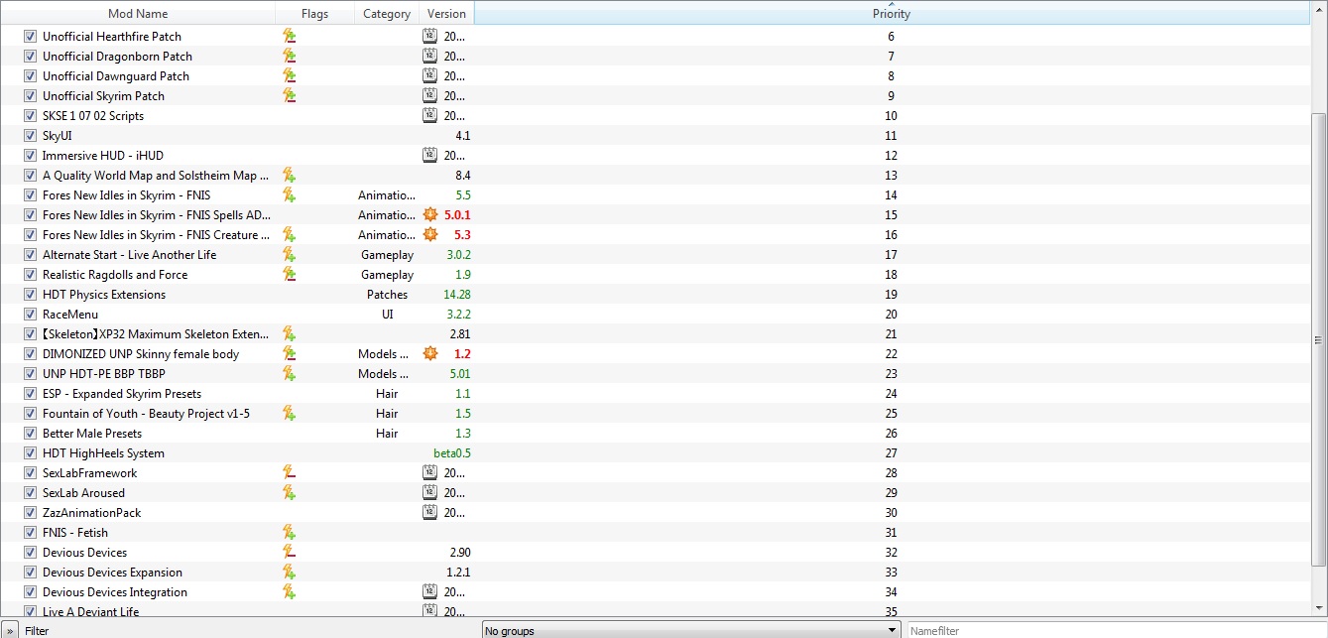Click calendar version icon for SexLab Aroused
Image resolution: width=1328 pixels, height=638 pixels.
[429, 492]
